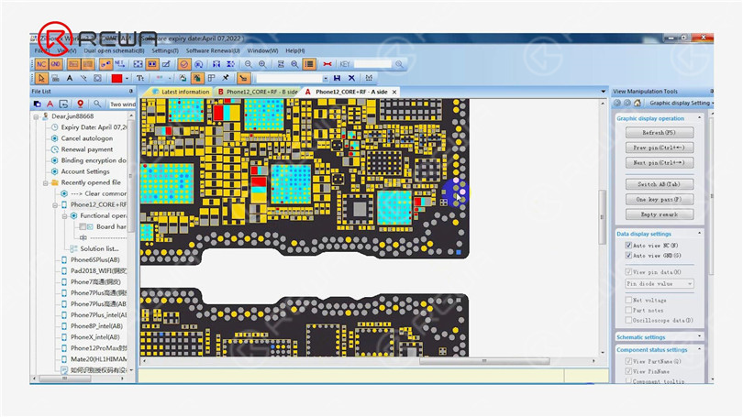Open the Dual open schematic menu
Screen dimensions: 743x417
114,50
